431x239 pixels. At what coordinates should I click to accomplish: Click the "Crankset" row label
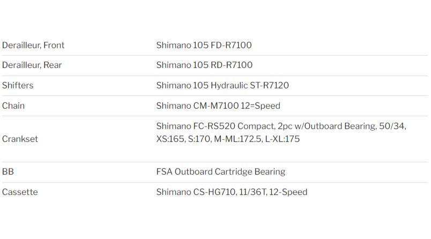(20, 139)
